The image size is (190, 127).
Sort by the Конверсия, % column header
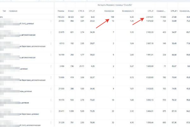pyautogui.click(x=128, y=11)
